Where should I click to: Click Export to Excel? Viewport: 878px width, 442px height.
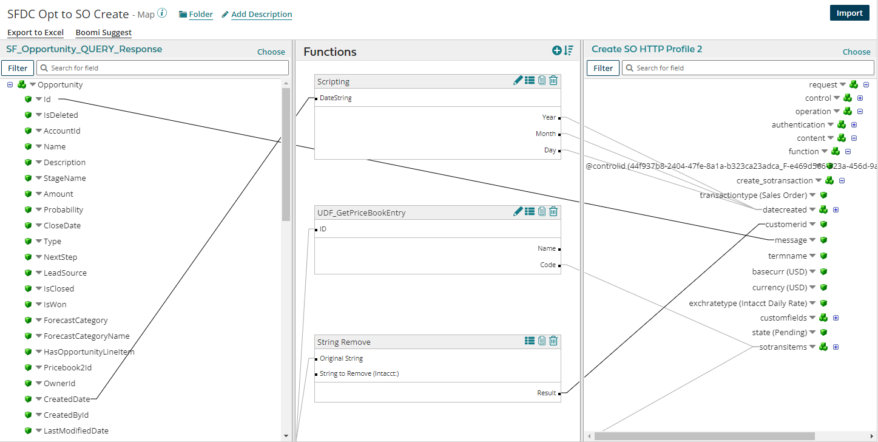pos(35,33)
